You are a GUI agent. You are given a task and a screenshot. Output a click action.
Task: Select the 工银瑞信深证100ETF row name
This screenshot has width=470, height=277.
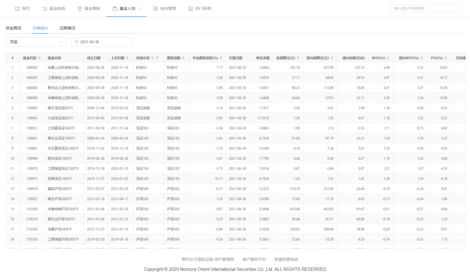click(63, 169)
